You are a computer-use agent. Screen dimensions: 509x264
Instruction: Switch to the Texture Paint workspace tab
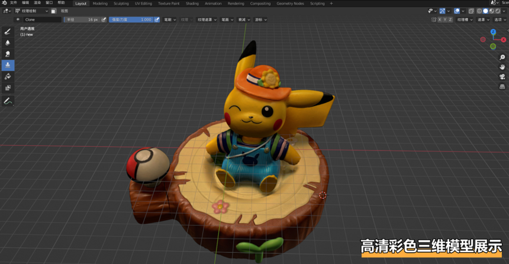(x=169, y=3)
